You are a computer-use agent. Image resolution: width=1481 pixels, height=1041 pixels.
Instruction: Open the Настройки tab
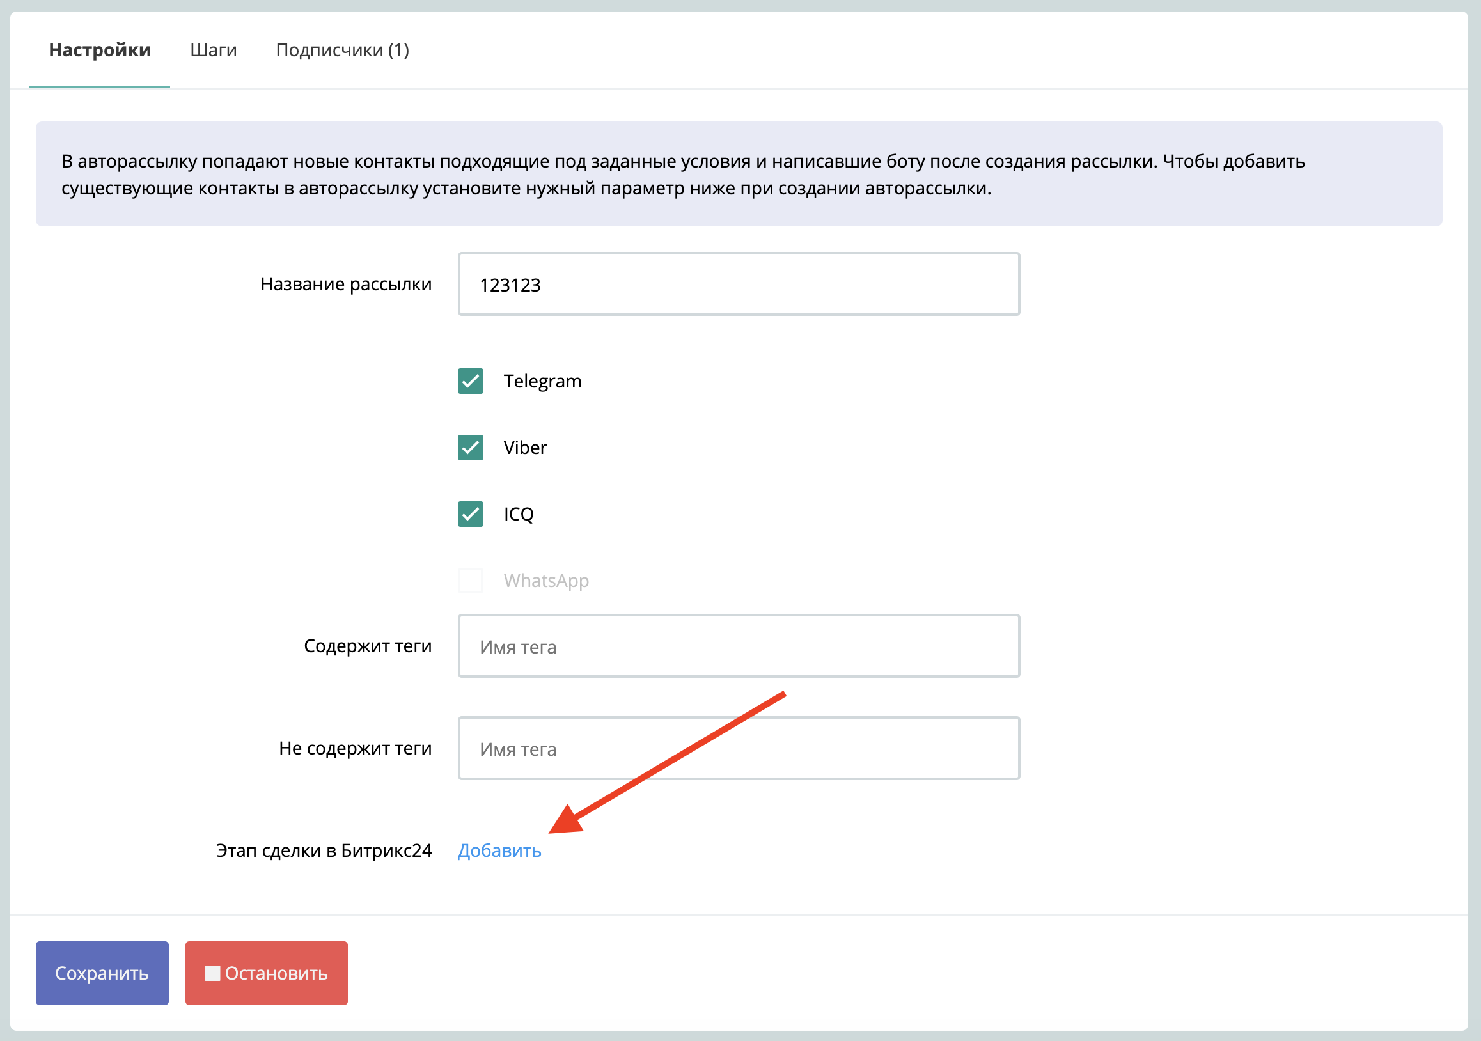pyautogui.click(x=99, y=51)
